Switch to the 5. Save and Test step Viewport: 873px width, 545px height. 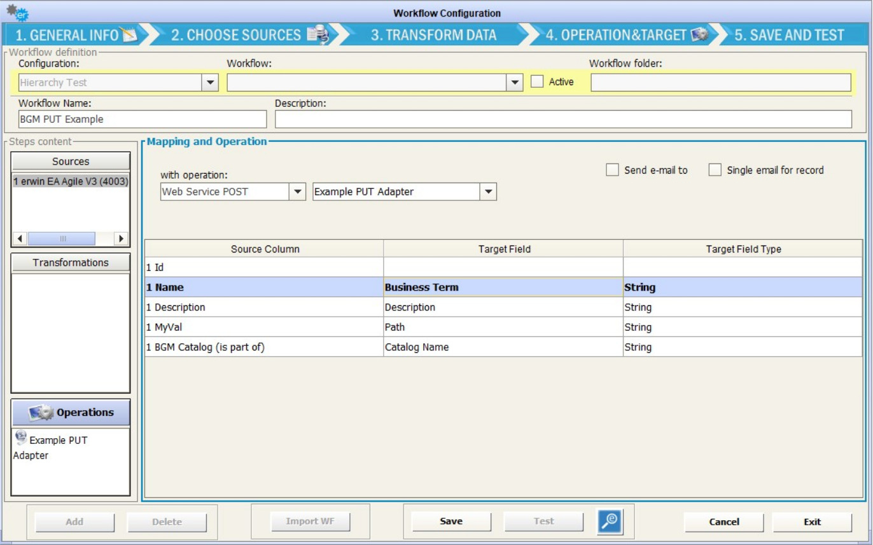click(789, 35)
